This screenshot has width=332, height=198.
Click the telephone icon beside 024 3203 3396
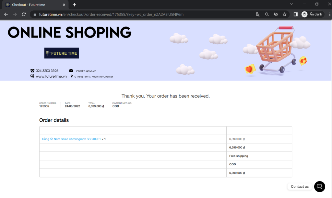coord(32,71)
